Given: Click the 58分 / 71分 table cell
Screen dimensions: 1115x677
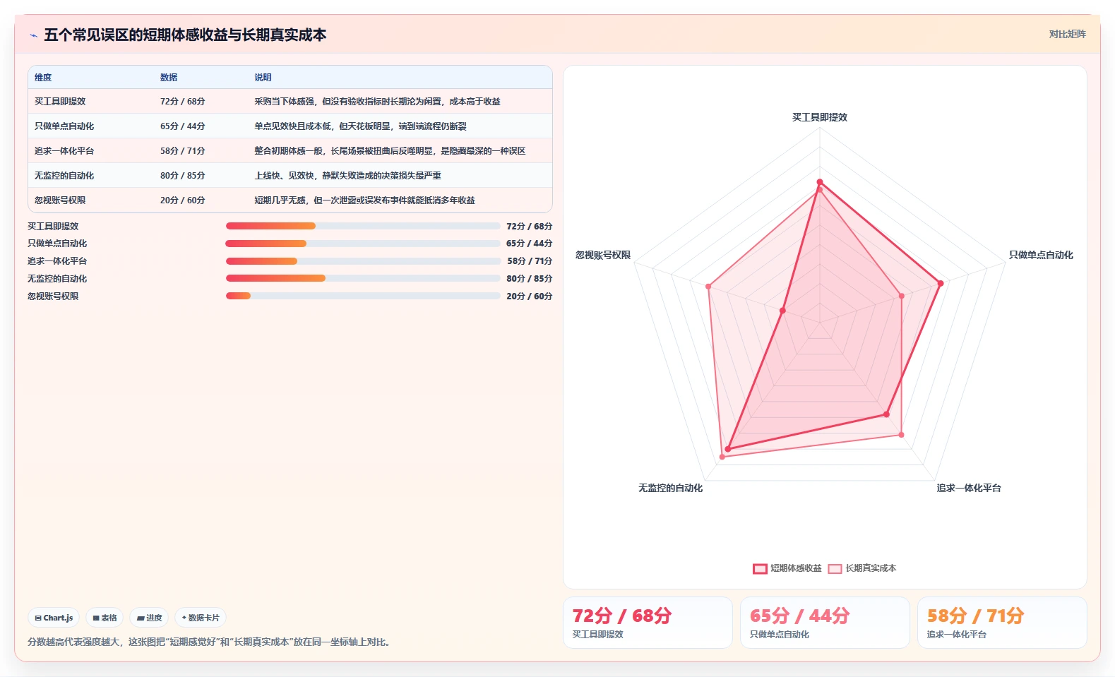Looking at the screenshot, I should 182,151.
